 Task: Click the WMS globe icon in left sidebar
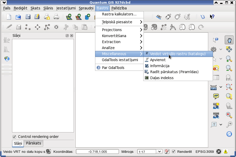pyautogui.click(x=7, y=59)
